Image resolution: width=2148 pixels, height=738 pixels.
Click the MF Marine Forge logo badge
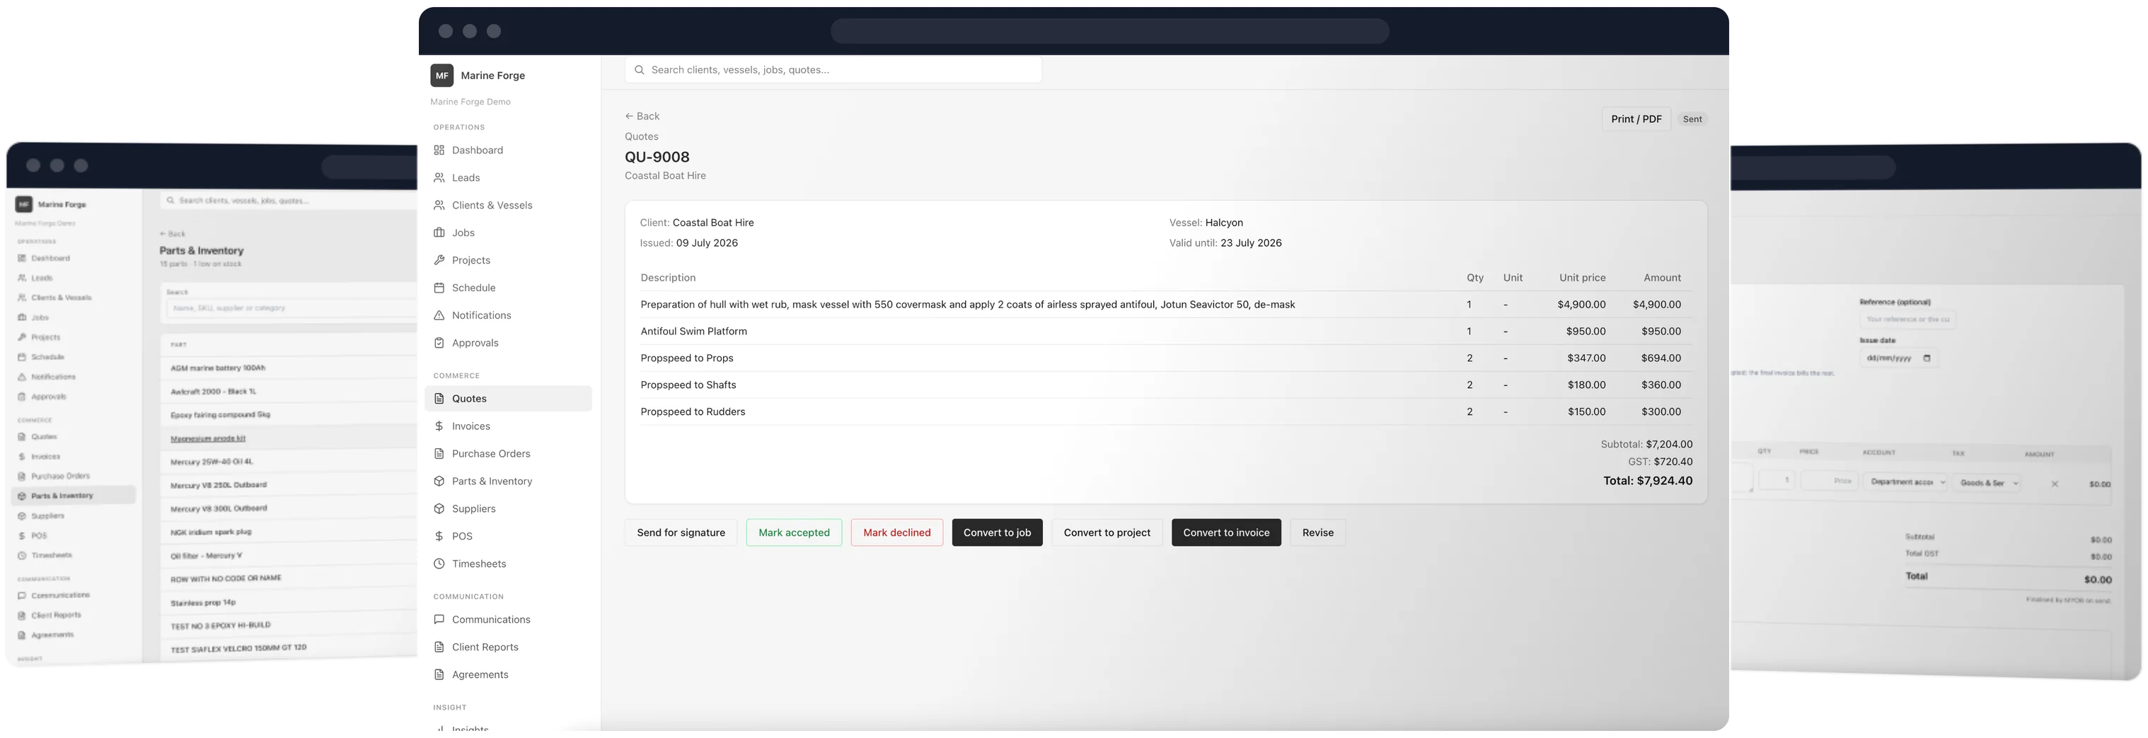(442, 75)
